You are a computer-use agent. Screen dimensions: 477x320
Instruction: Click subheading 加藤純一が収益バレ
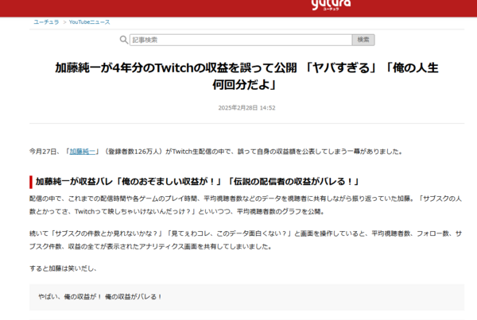pyautogui.click(x=197, y=182)
